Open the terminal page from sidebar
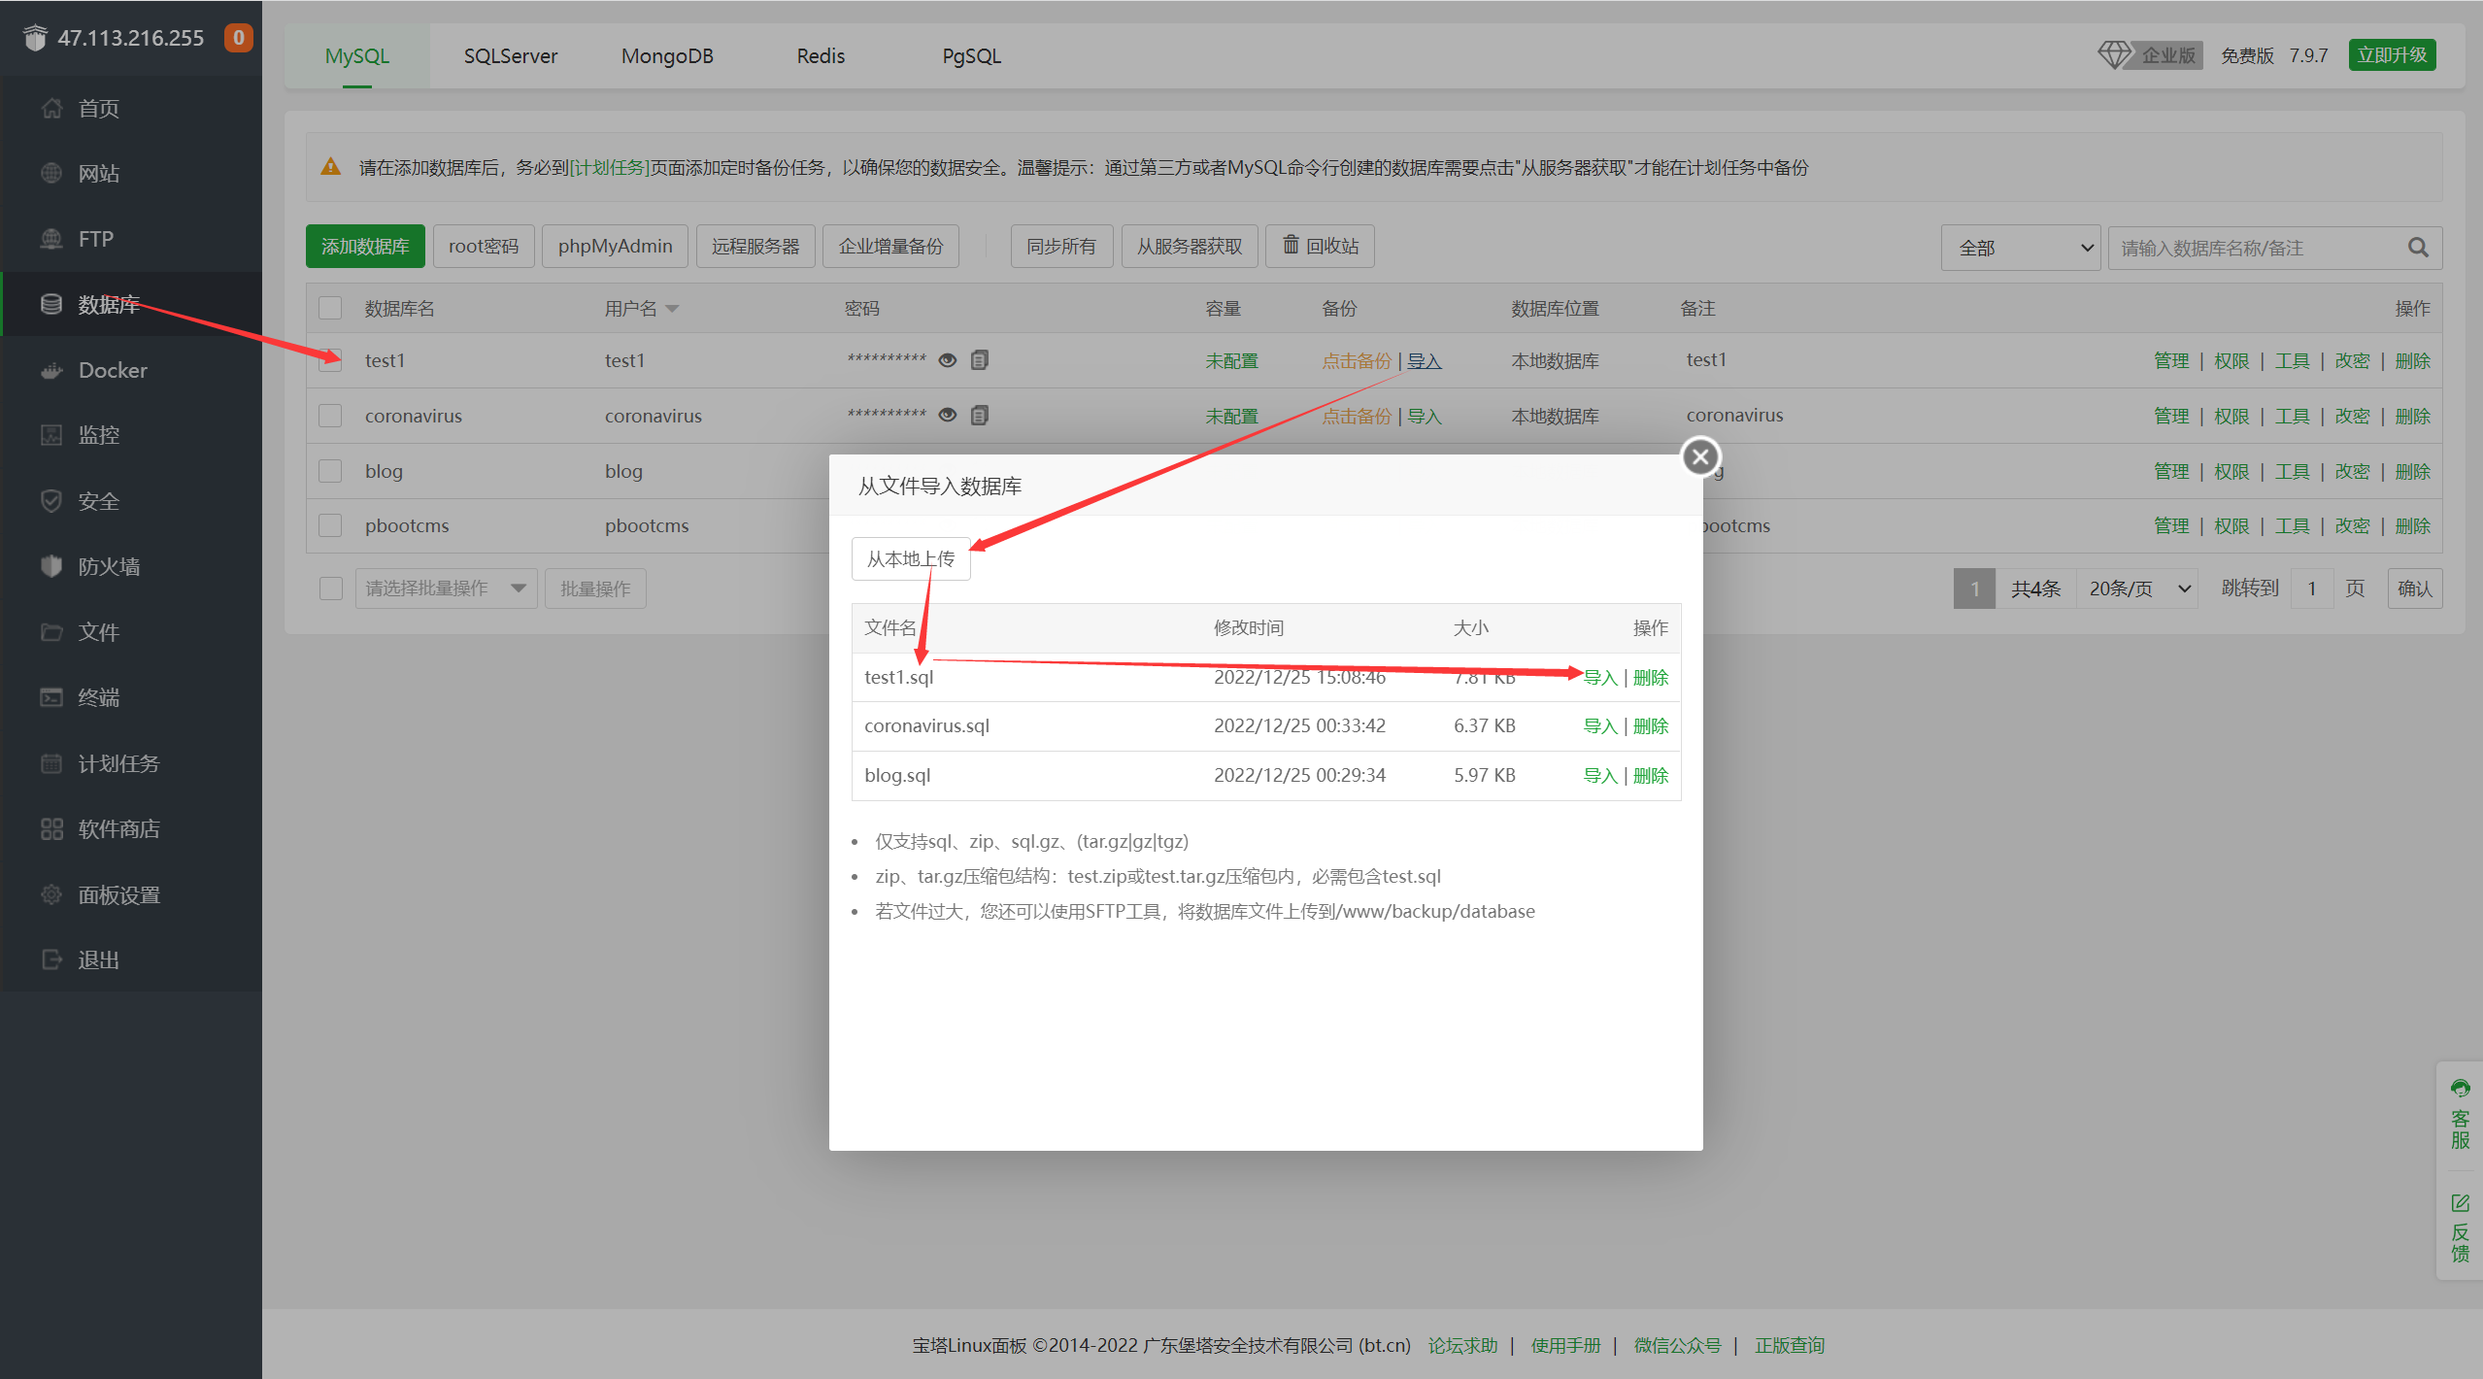The height and width of the screenshot is (1379, 2483). coord(98,697)
